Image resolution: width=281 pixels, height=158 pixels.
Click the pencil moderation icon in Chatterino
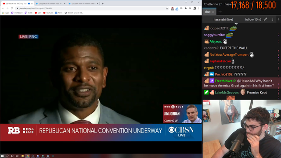coord(265,19)
